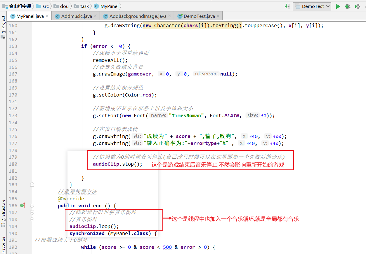Click the runnable class icon on DemoTest.java tab

tap(180, 16)
